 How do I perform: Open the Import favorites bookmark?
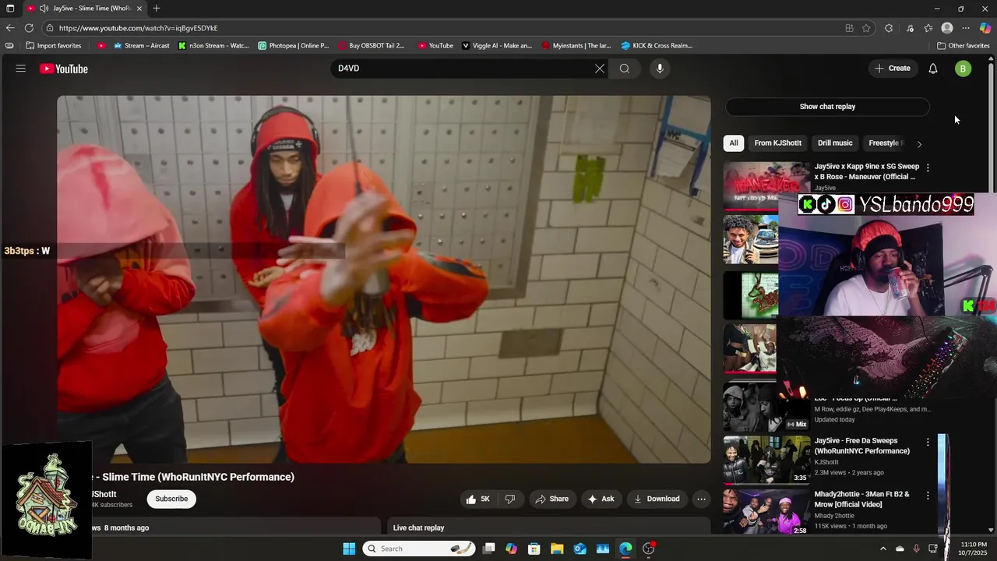pyautogui.click(x=53, y=46)
